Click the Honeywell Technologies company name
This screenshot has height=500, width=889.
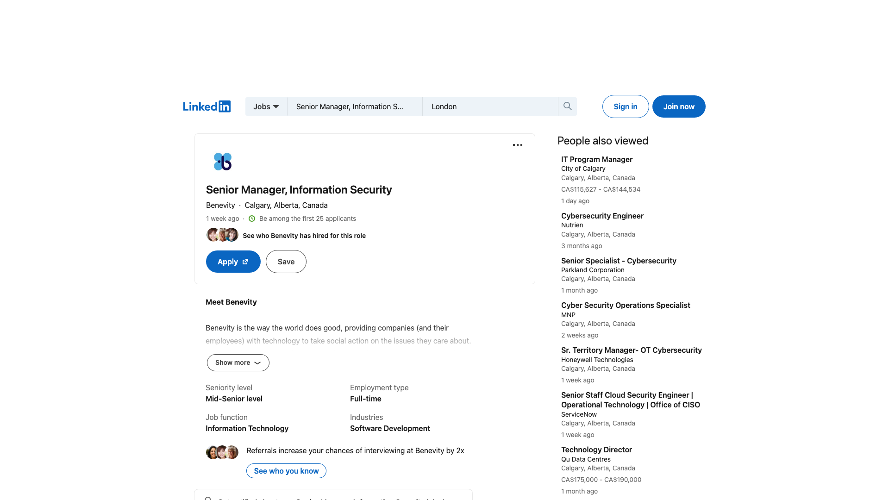point(597,360)
